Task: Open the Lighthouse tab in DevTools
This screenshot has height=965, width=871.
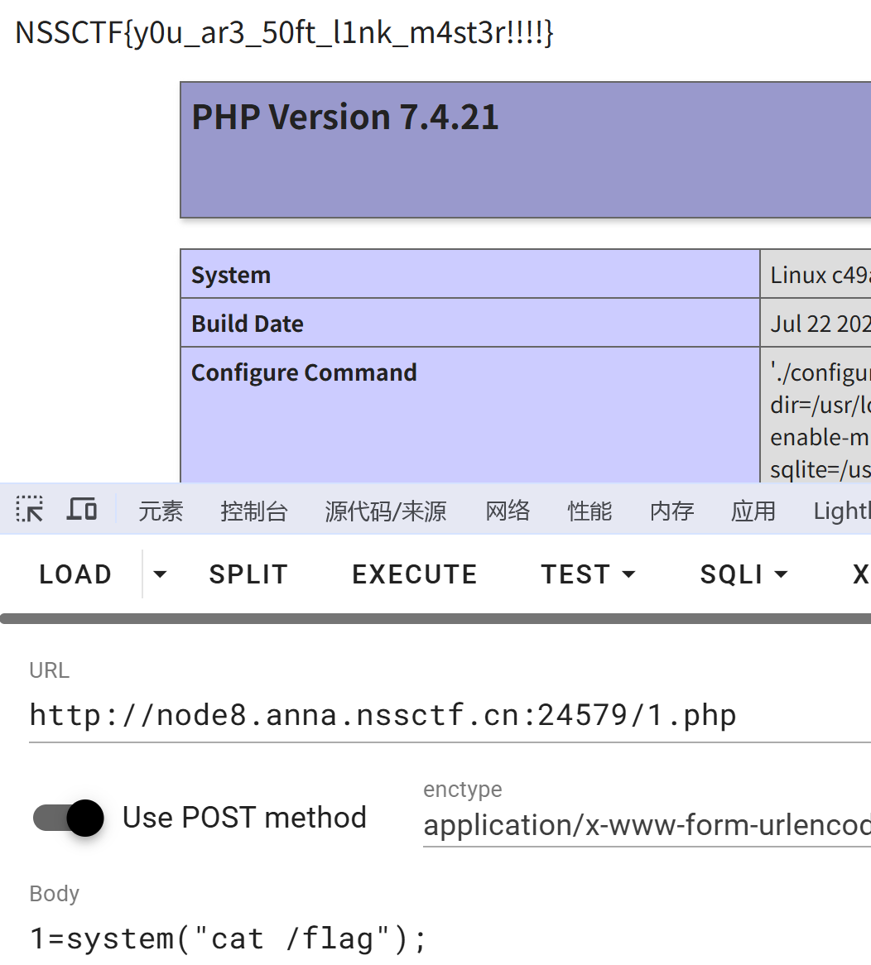Action: point(841,511)
